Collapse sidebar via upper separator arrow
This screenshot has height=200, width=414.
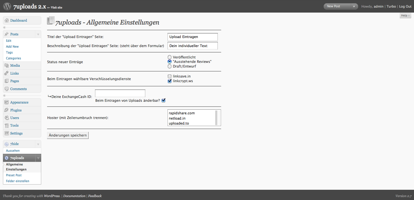pyautogui.click(x=4, y=27)
